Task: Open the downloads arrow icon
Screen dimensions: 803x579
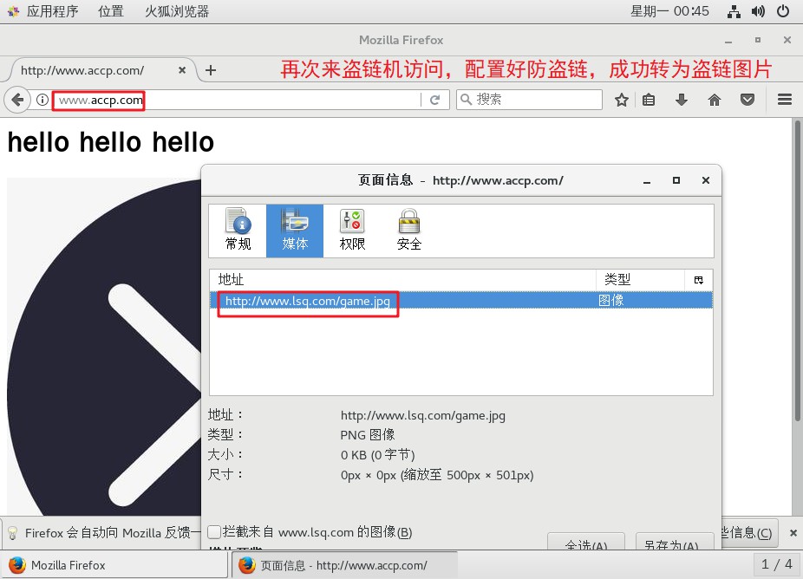Action: pyautogui.click(x=681, y=100)
